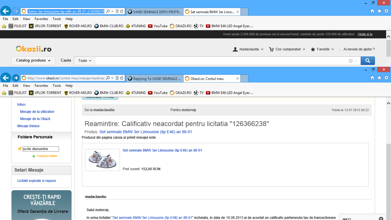Open Ai nevoie de ajutor link
Screen dimensions: 391x220
(359, 49)
